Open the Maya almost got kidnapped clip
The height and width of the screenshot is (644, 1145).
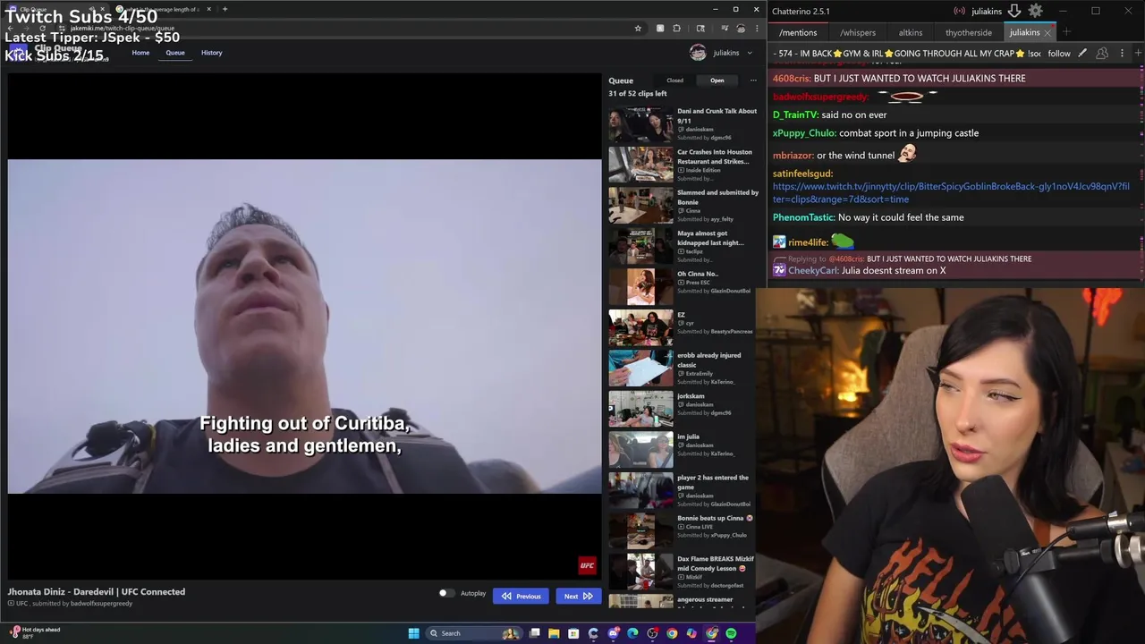point(683,247)
